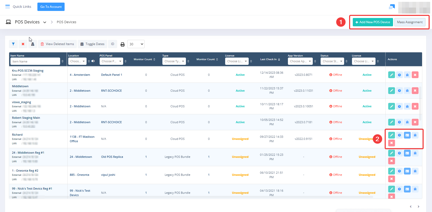Clear filters with the red X icon
This screenshot has height=212, width=432.
(23, 44)
